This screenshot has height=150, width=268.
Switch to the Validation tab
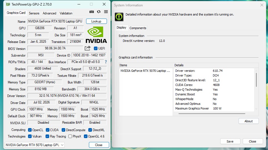point(66,13)
